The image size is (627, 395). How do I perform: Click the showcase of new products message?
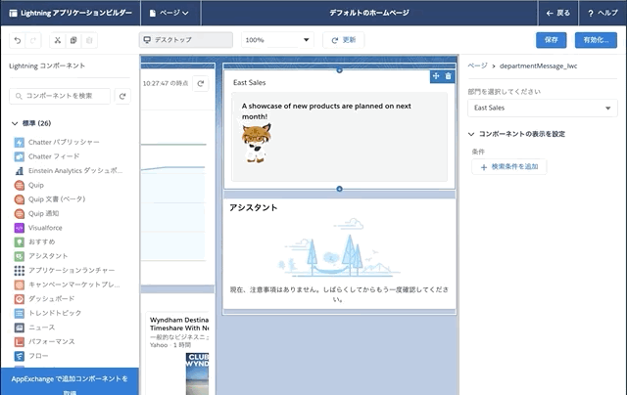point(326,111)
